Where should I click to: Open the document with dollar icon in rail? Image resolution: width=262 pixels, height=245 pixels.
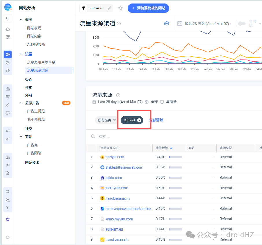8,157
